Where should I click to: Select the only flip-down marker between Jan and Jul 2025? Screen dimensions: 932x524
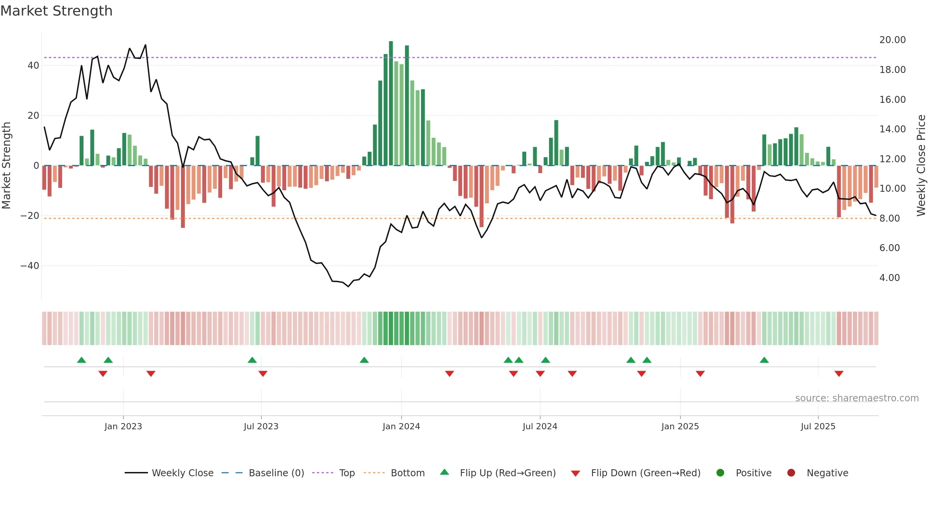click(x=700, y=373)
